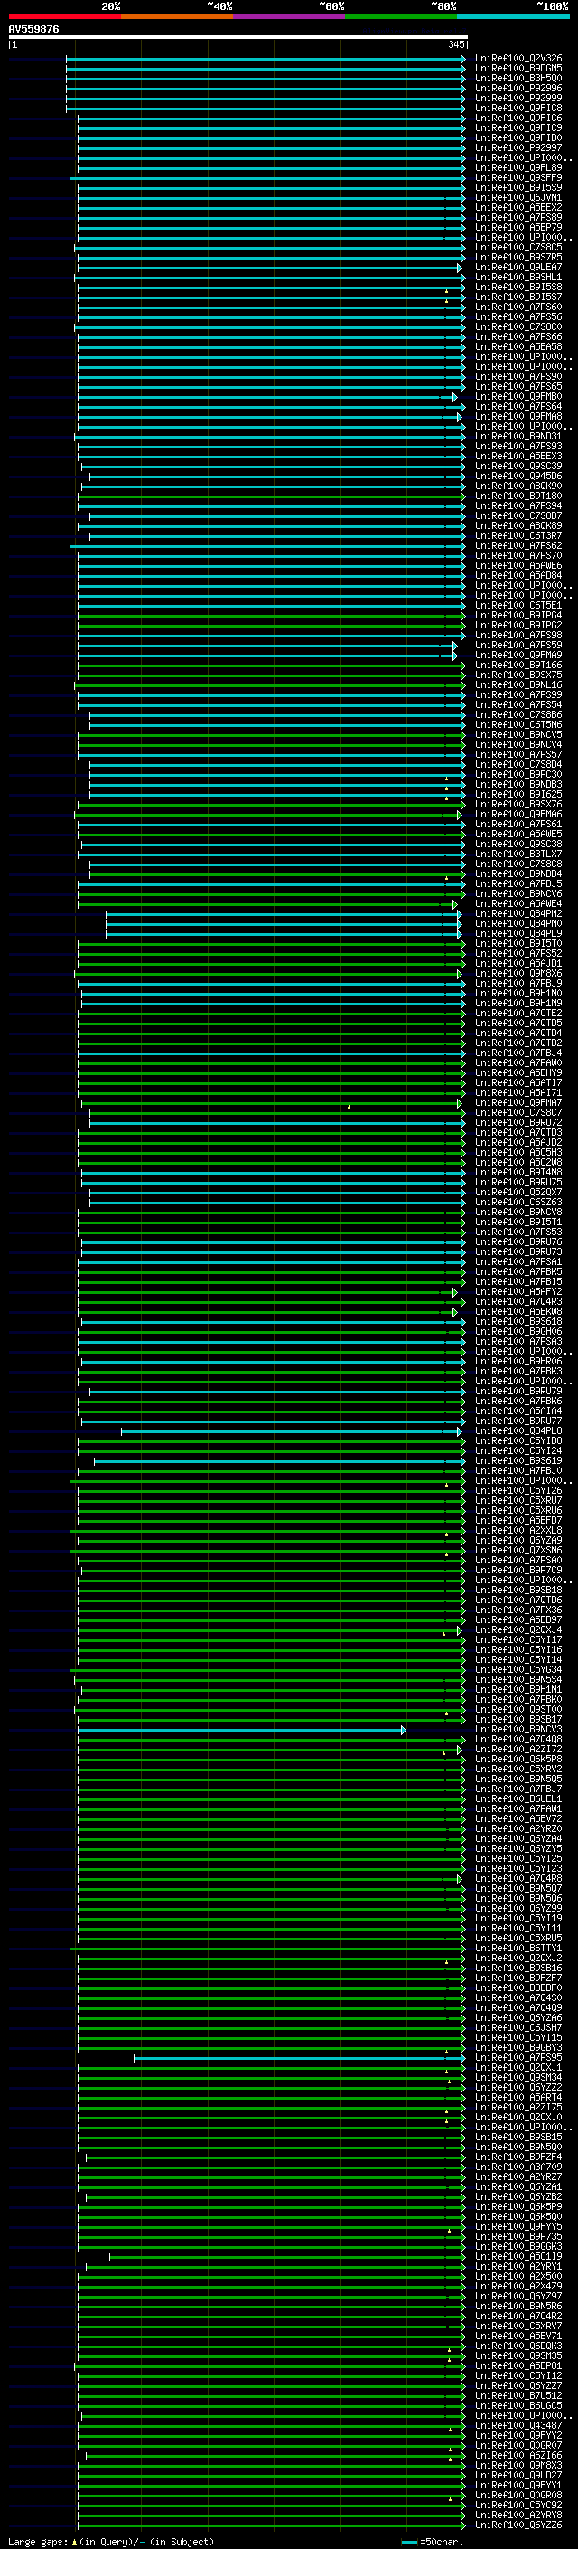Select label UniRef100_Q6K5P9
Viewport: 578px width, 2549px height.
[x=518, y=2207]
